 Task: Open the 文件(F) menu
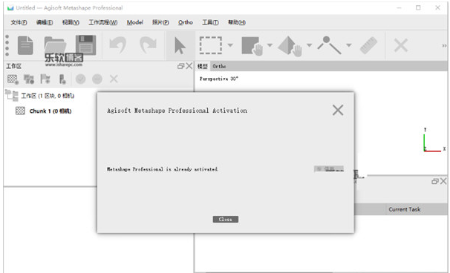[x=19, y=22]
